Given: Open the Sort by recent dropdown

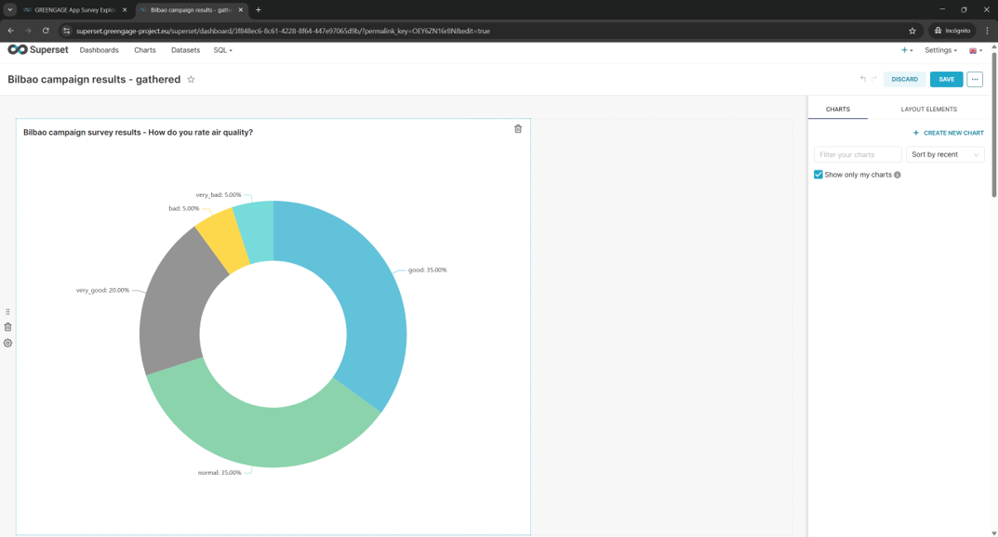Looking at the screenshot, I should (x=945, y=154).
